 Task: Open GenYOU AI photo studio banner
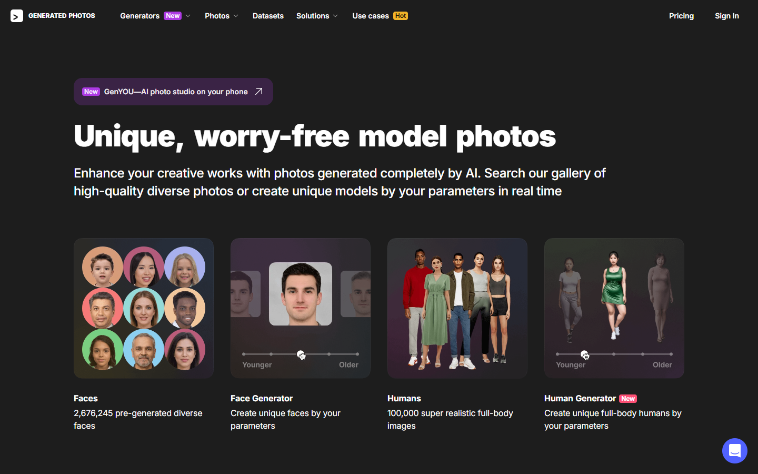[173, 92]
